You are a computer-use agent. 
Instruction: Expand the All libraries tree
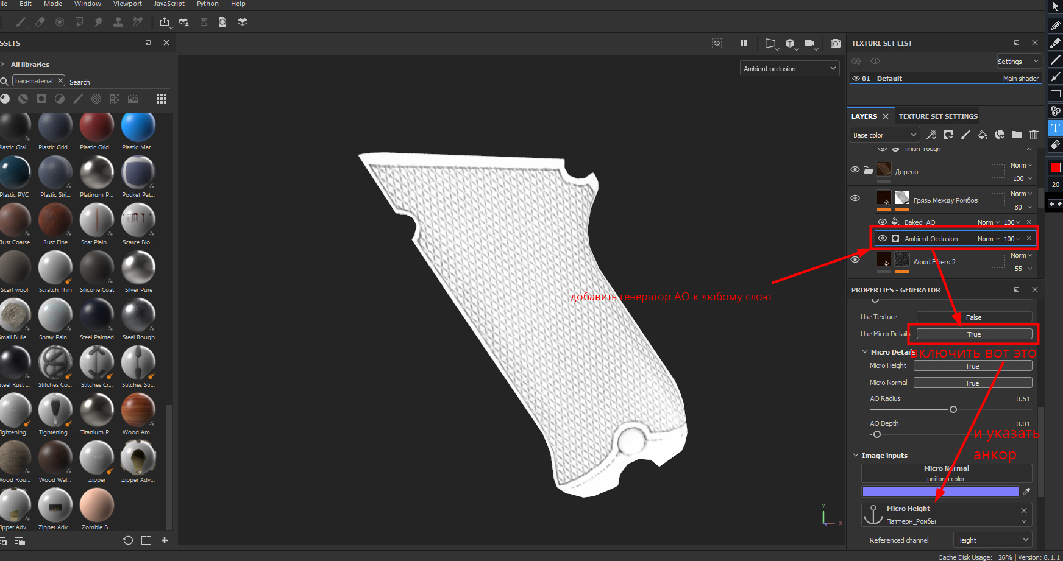tap(3, 65)
